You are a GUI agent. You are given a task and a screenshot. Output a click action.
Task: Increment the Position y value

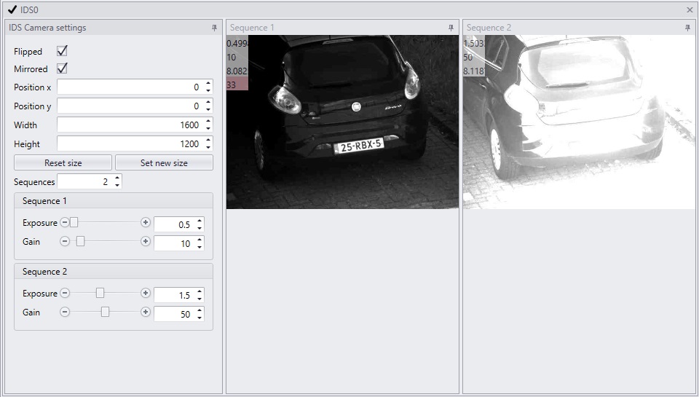[x=208, y=102]
